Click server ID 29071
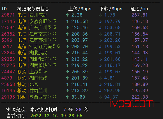163x119 pixels. tap(8, 15)
